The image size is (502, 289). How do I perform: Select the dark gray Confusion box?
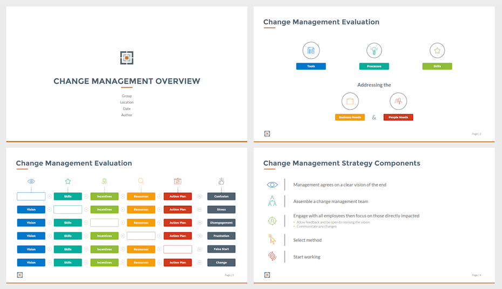point(221,197)
